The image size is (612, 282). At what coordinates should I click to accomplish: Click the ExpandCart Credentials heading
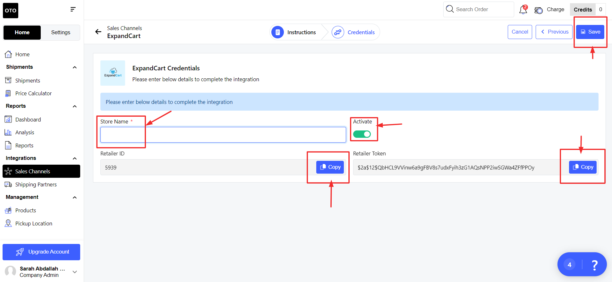166,68
